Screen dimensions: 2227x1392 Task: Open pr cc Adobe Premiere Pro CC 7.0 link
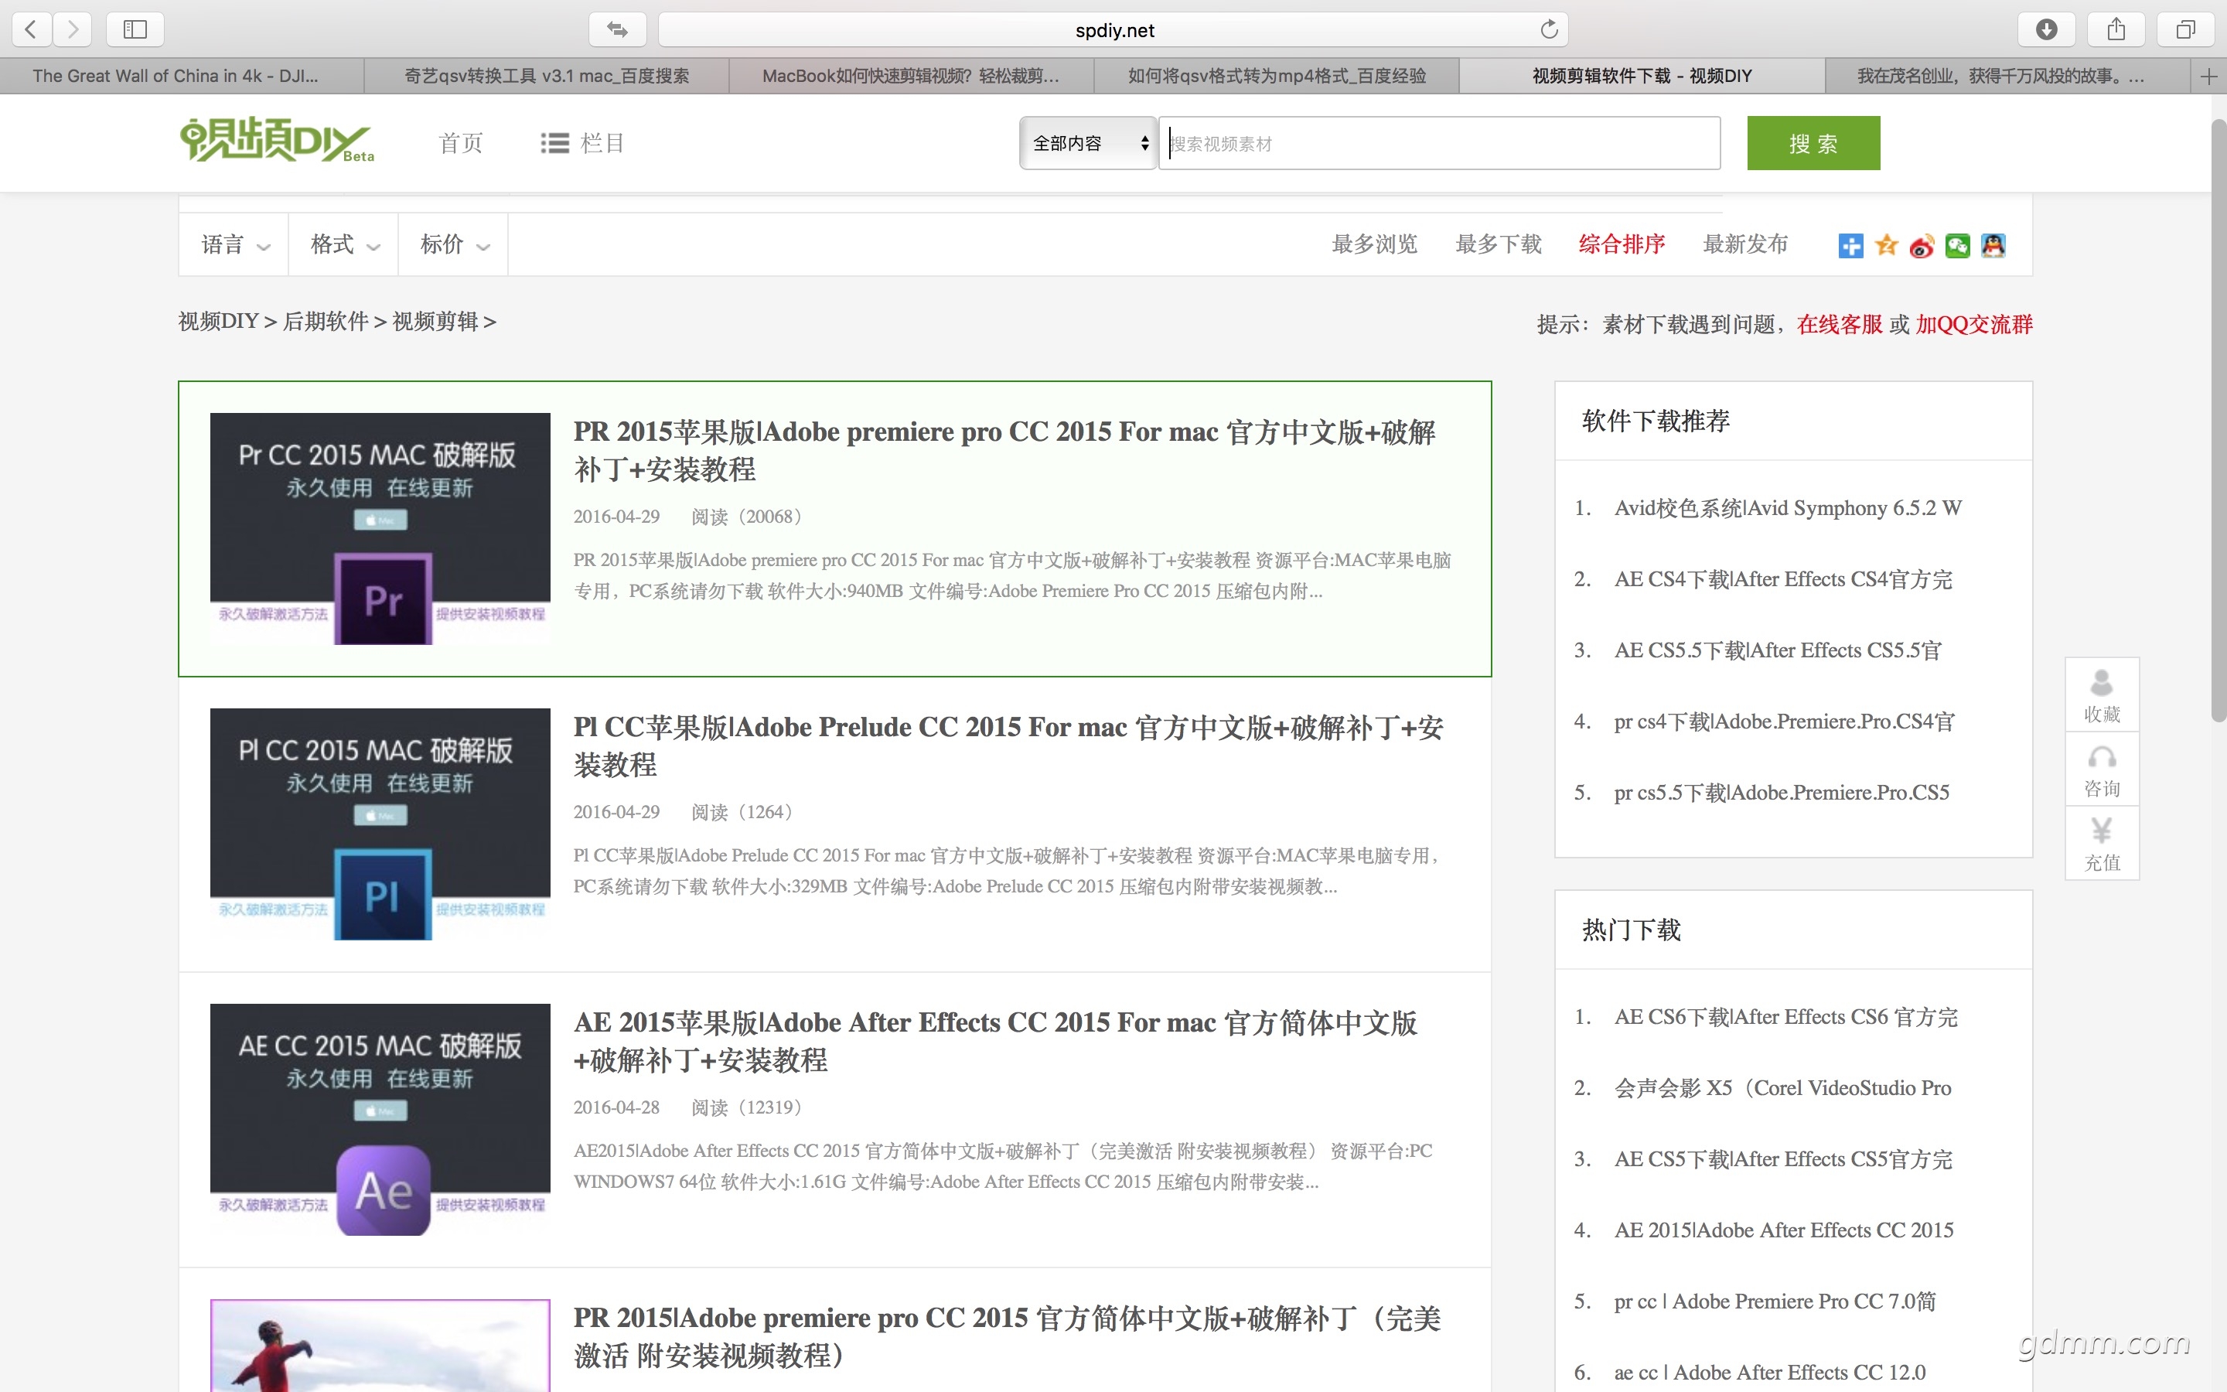pos(1775,1302)
